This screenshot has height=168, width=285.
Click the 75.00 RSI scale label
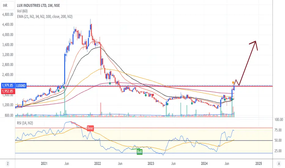click(278, 130)
